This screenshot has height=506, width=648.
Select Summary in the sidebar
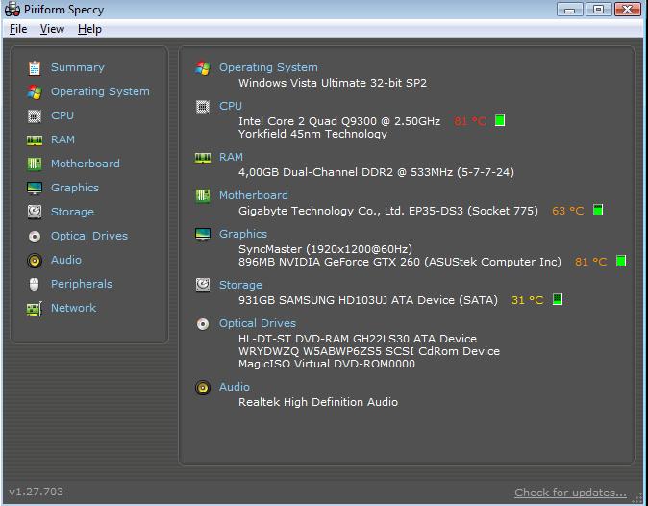click(77, 67)
